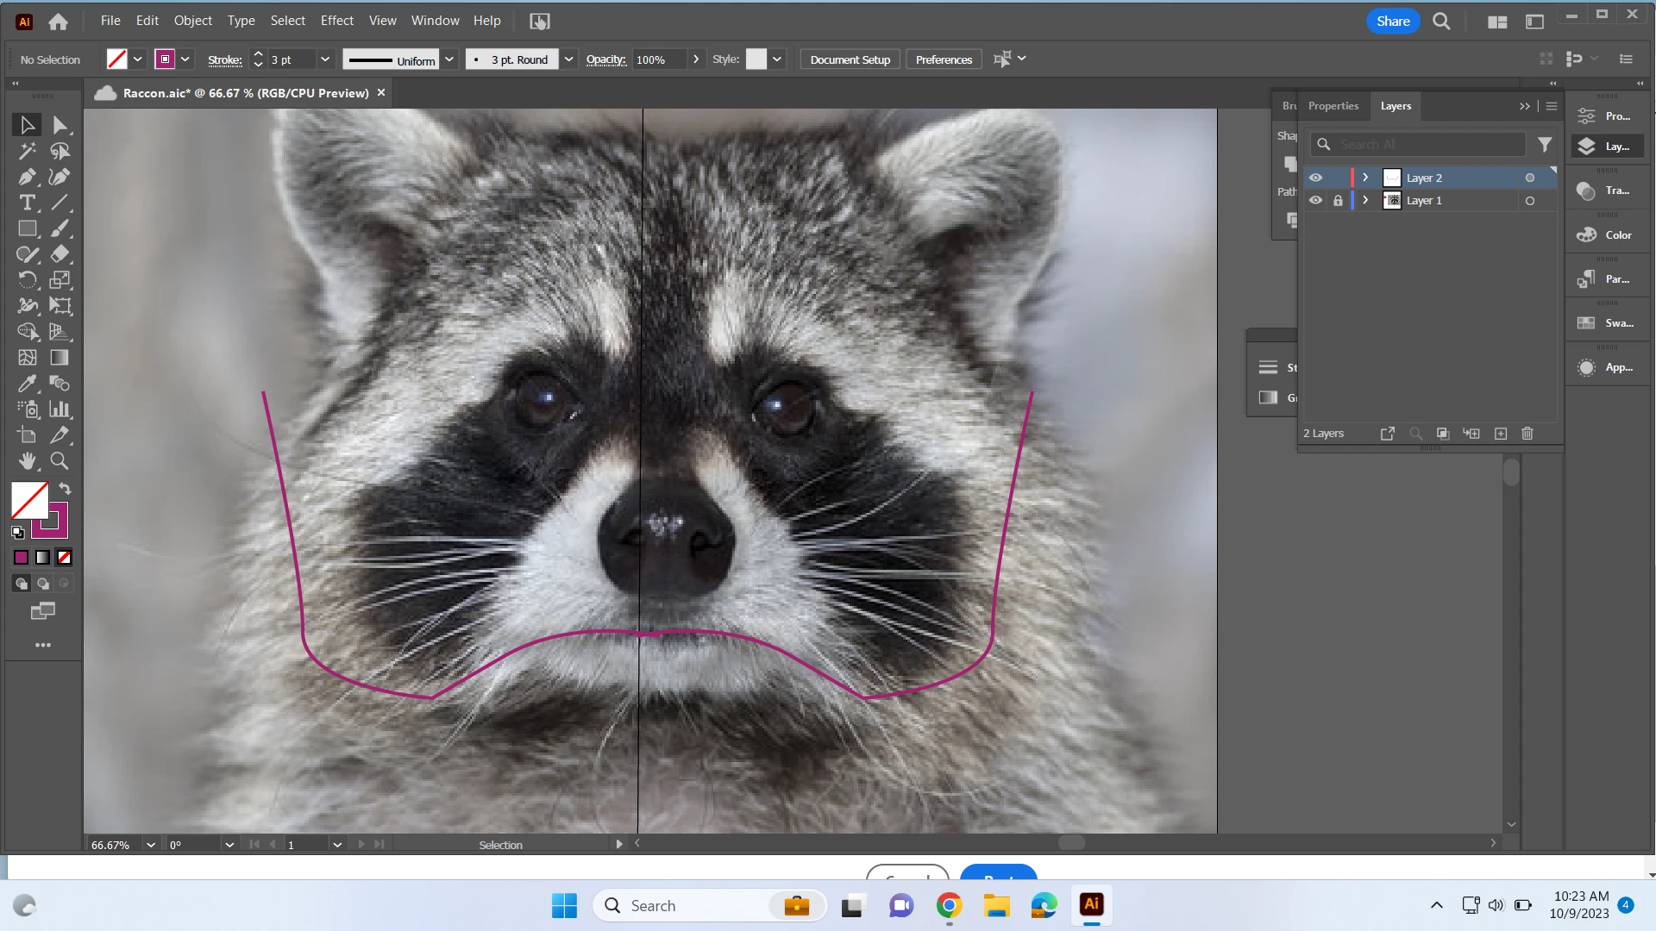Hide Layer 2 visibility eye
This screenshot has width=1656, height=931.
pyautogui.click(x=1315, y=178)
